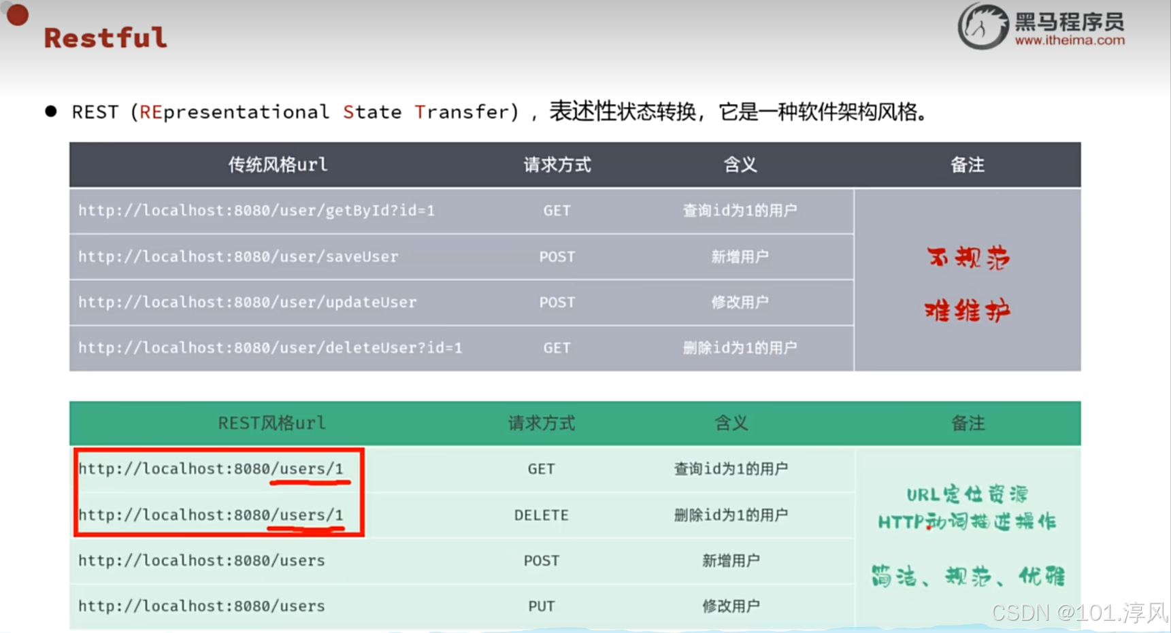Click the 备注 header in the green table

968,424
